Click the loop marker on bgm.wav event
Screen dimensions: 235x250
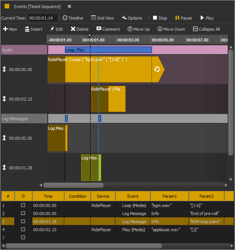coord(157,70)
